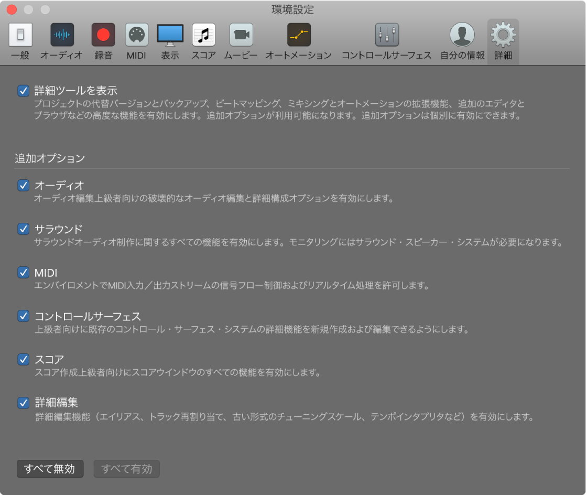The width and height of the screenshot is (587, 495).
Task: Toggle the スコア additional option
Action: click(x=23, y=360)
